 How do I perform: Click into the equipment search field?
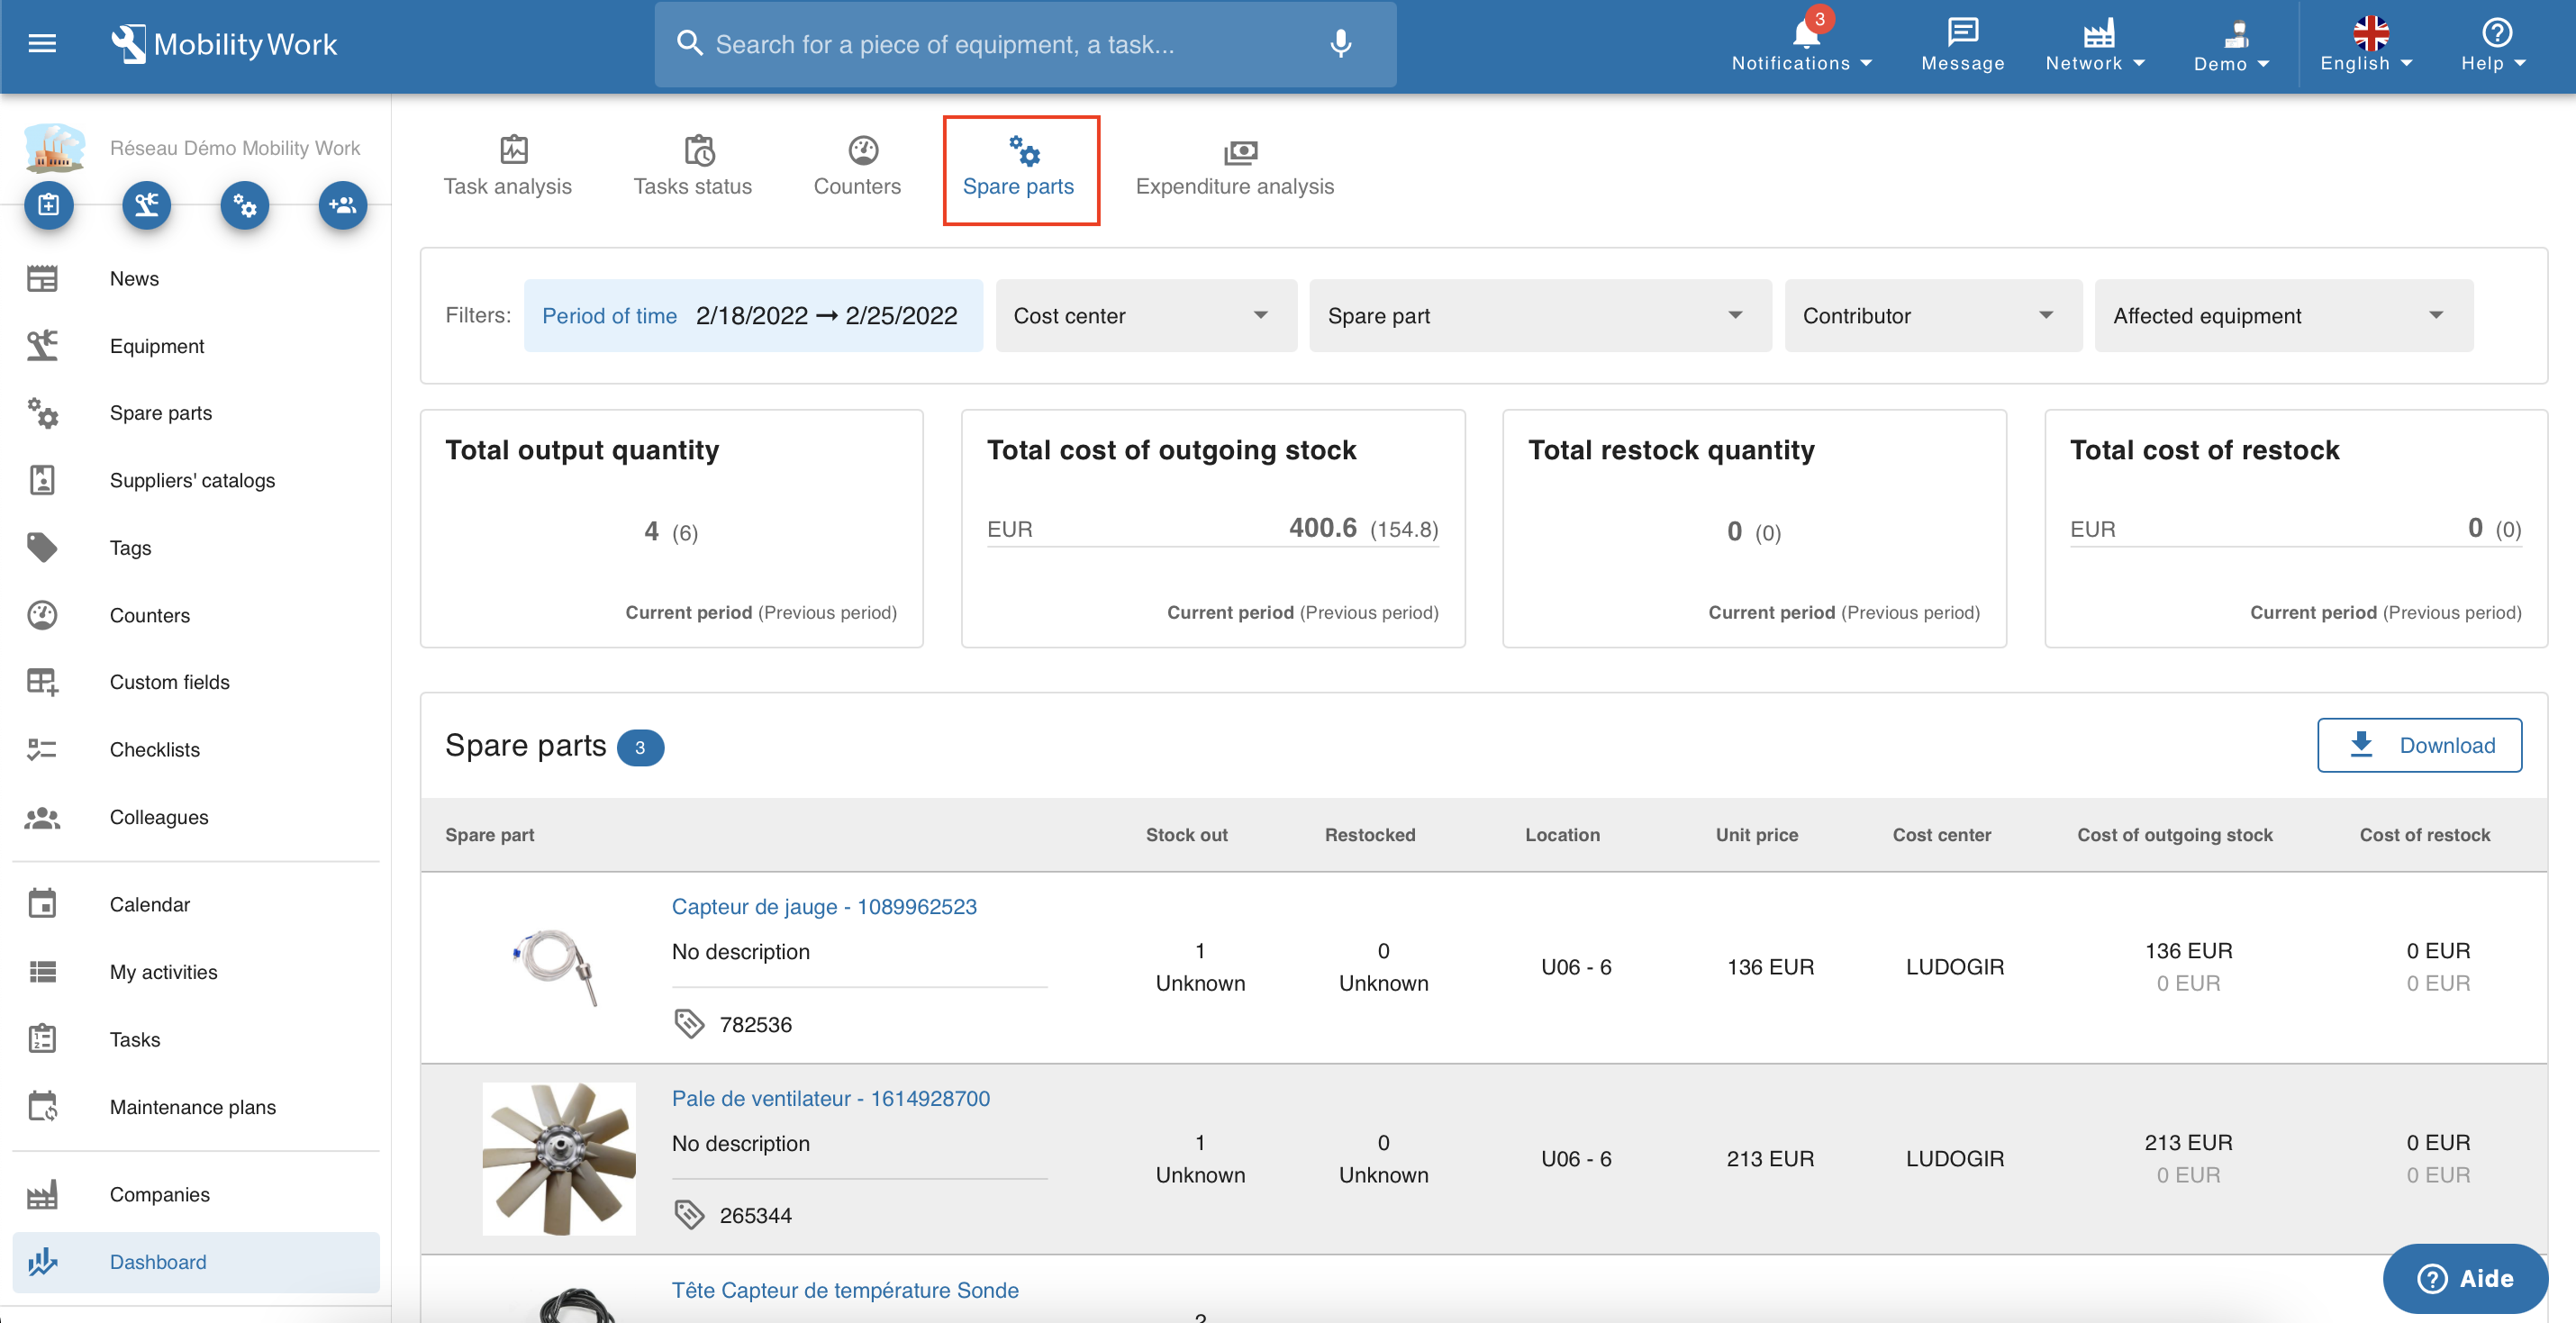1025,44
